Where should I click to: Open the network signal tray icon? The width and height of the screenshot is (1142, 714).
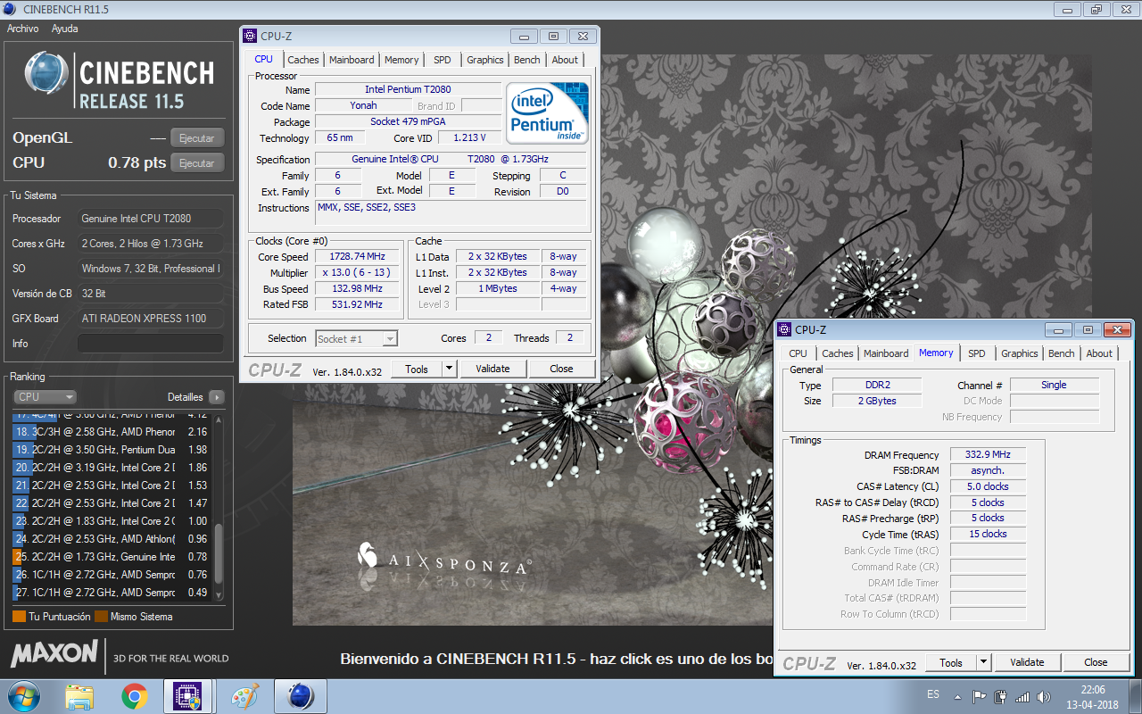(x=1022, y=696)
